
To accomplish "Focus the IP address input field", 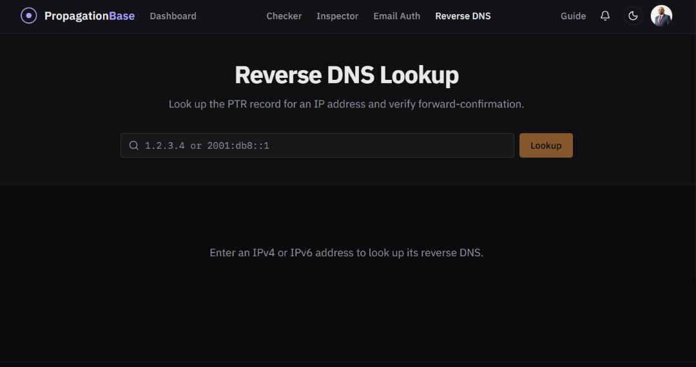I will tap(317, 146).
